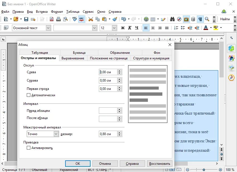237x172 pixels.
Task: Export directly as PDF icon
Action: [x=52, y=19]
